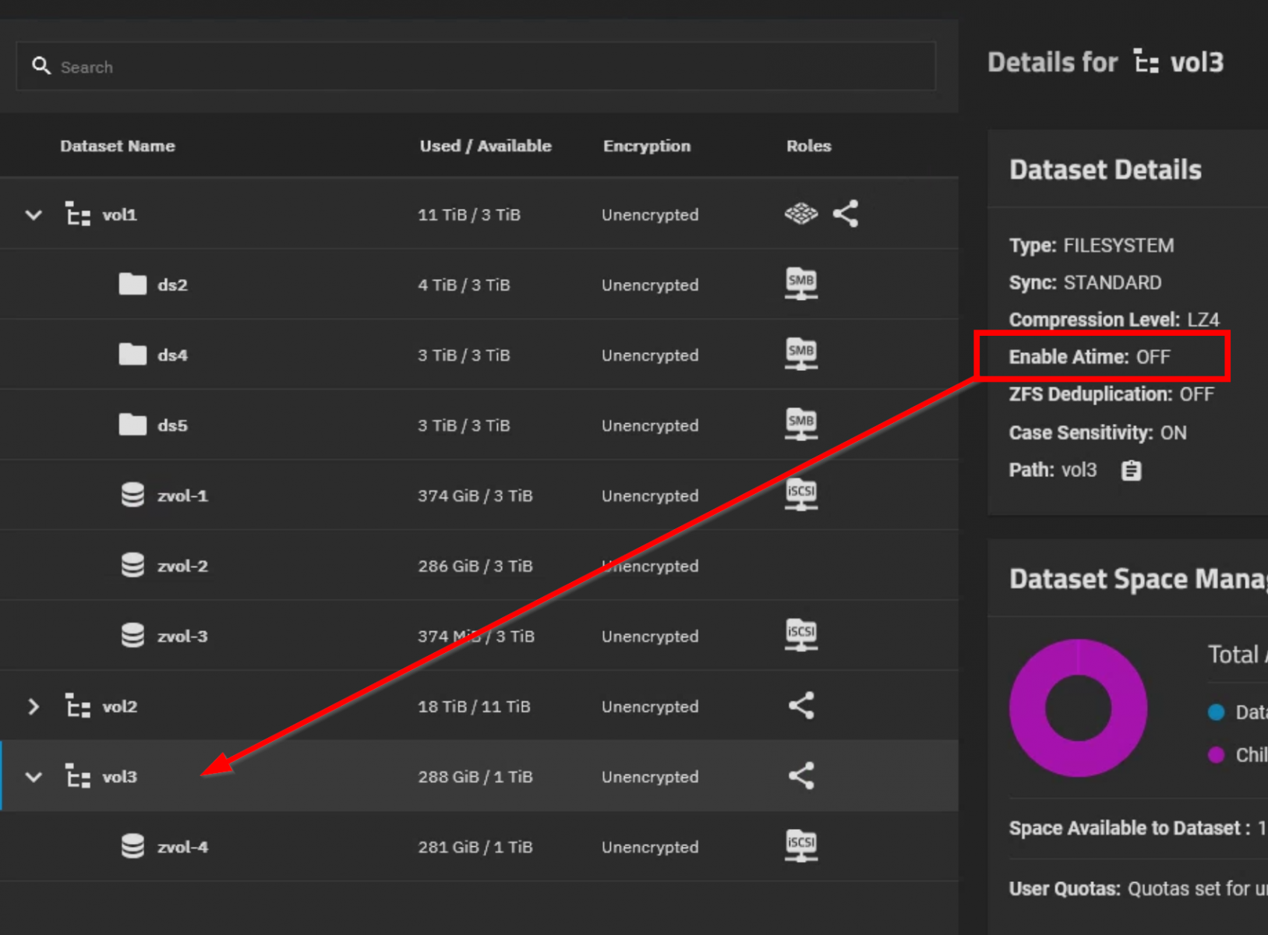Select the zvol-1 name

point(182,496)
